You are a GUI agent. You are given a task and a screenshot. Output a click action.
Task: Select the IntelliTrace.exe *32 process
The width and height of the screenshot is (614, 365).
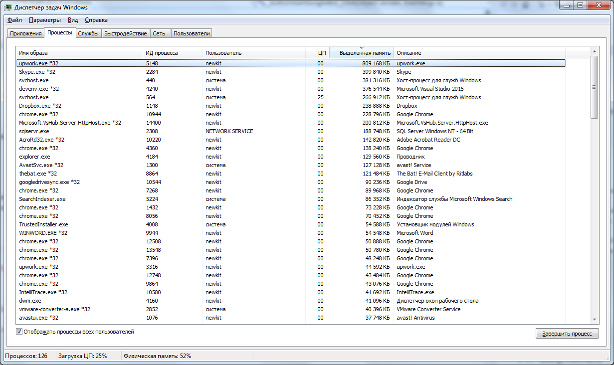291,292
